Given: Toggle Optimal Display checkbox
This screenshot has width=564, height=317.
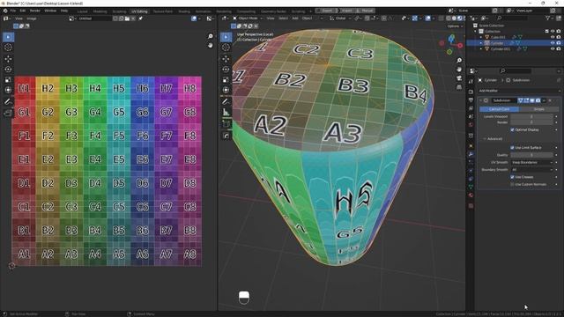Looking at the screenshot, I should click(512, 129).
